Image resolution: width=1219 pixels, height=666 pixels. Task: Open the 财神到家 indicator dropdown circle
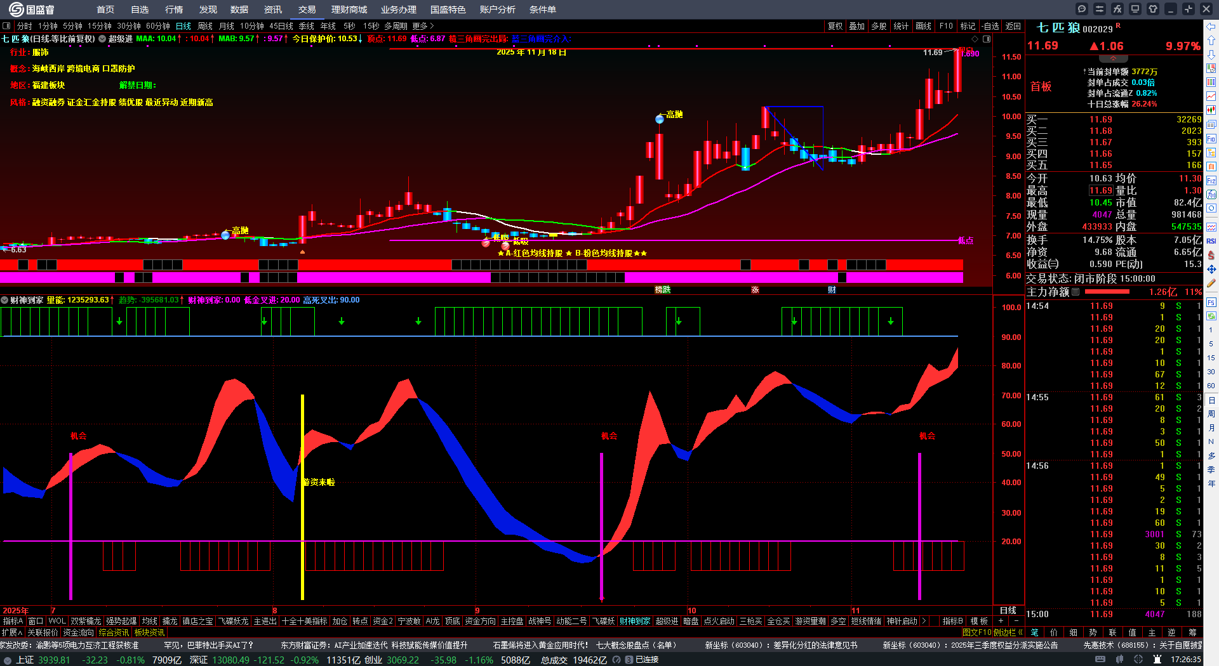tap(4, 300)
